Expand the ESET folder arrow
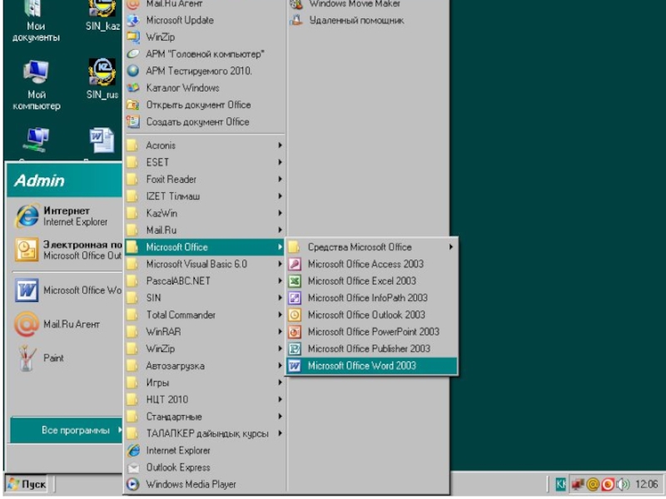The image size is (666, 499). click(280, 162)
